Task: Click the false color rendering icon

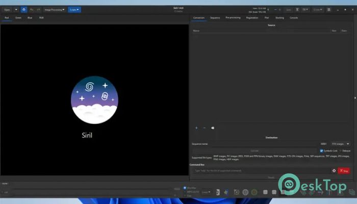Action: (x=226, y=192)
